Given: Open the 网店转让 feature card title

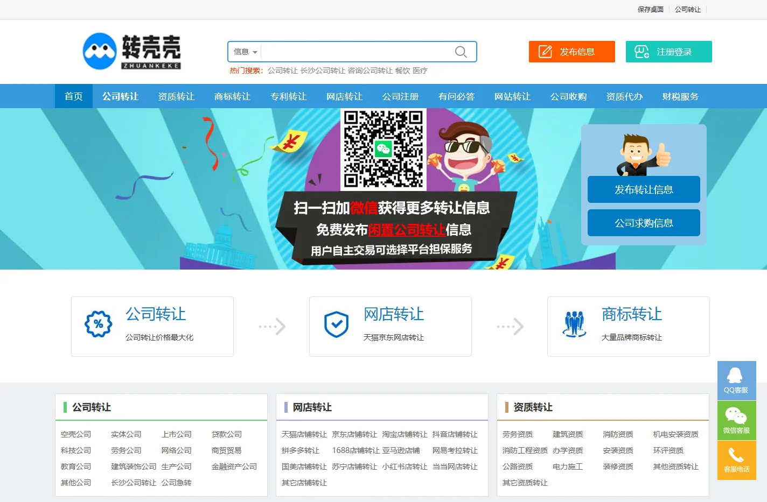Looking at the screenshot, I should pos(394,314).
